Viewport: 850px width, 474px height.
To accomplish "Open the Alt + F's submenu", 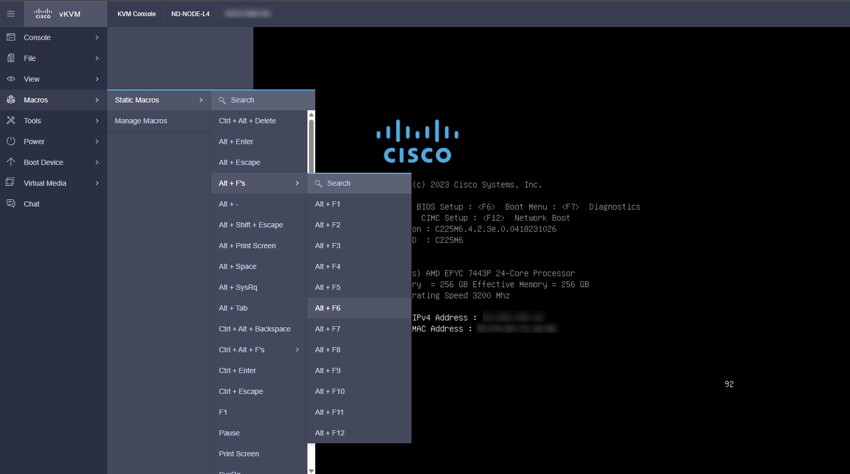I will pyautogui.click(x=260, y=183).
